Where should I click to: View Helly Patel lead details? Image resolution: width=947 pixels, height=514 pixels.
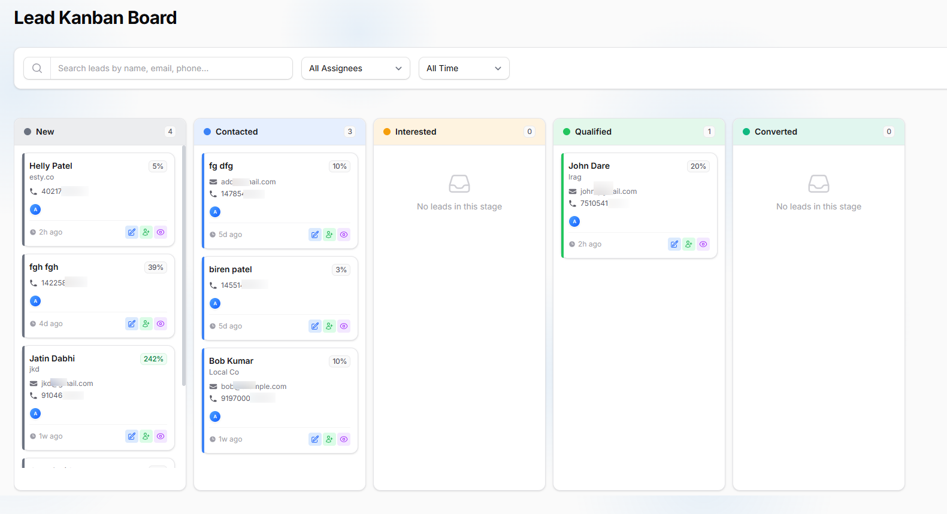coord(161,232)
